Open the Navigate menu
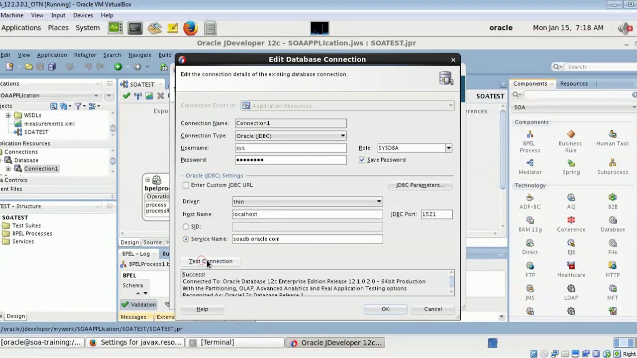This screenshot has height=358, width=637. [x=140, y=55]
